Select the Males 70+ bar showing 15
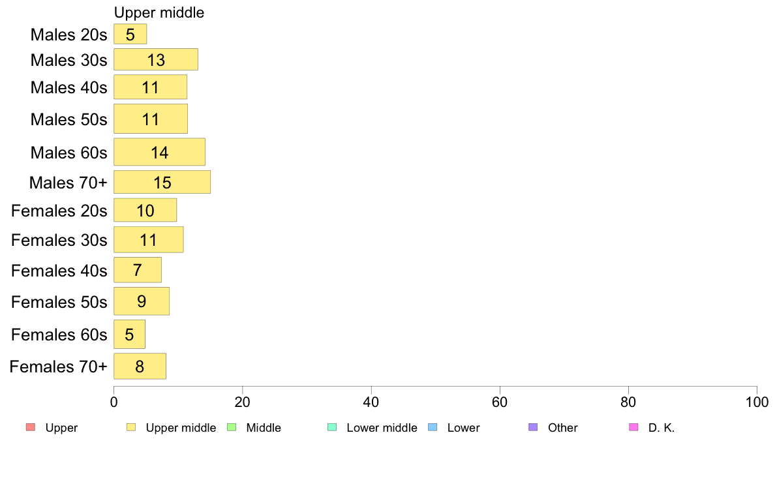The height and width of the screenshot is (480, 775). tap(162, 182)
